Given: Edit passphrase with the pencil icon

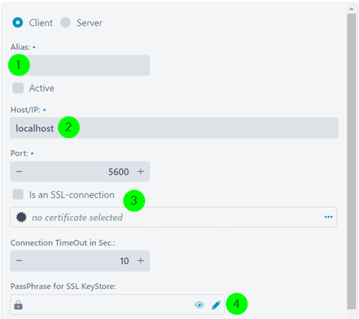Looking at the screenshot, I should 216,305.
